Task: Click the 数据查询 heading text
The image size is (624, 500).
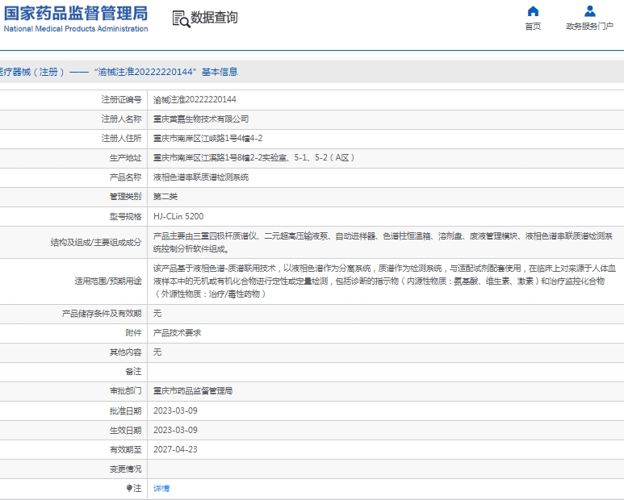Action: coord(214,18)
